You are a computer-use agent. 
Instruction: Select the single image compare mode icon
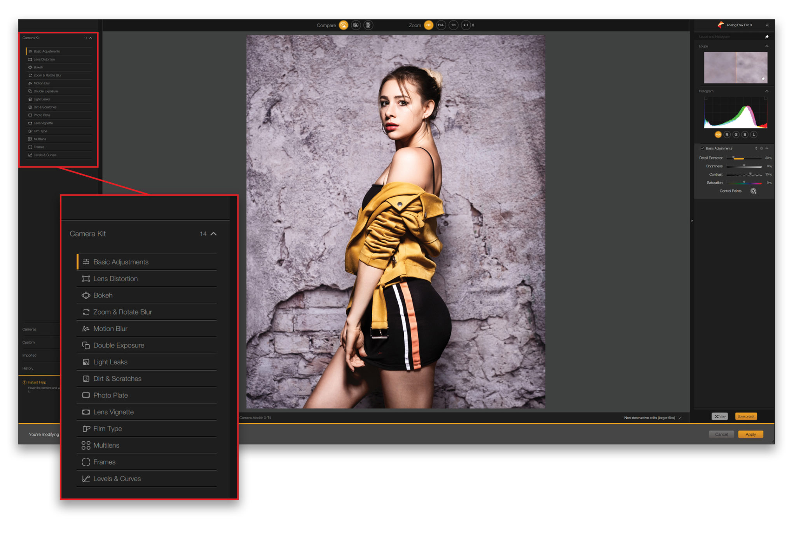pyautogui.click(x=344, y=25)
